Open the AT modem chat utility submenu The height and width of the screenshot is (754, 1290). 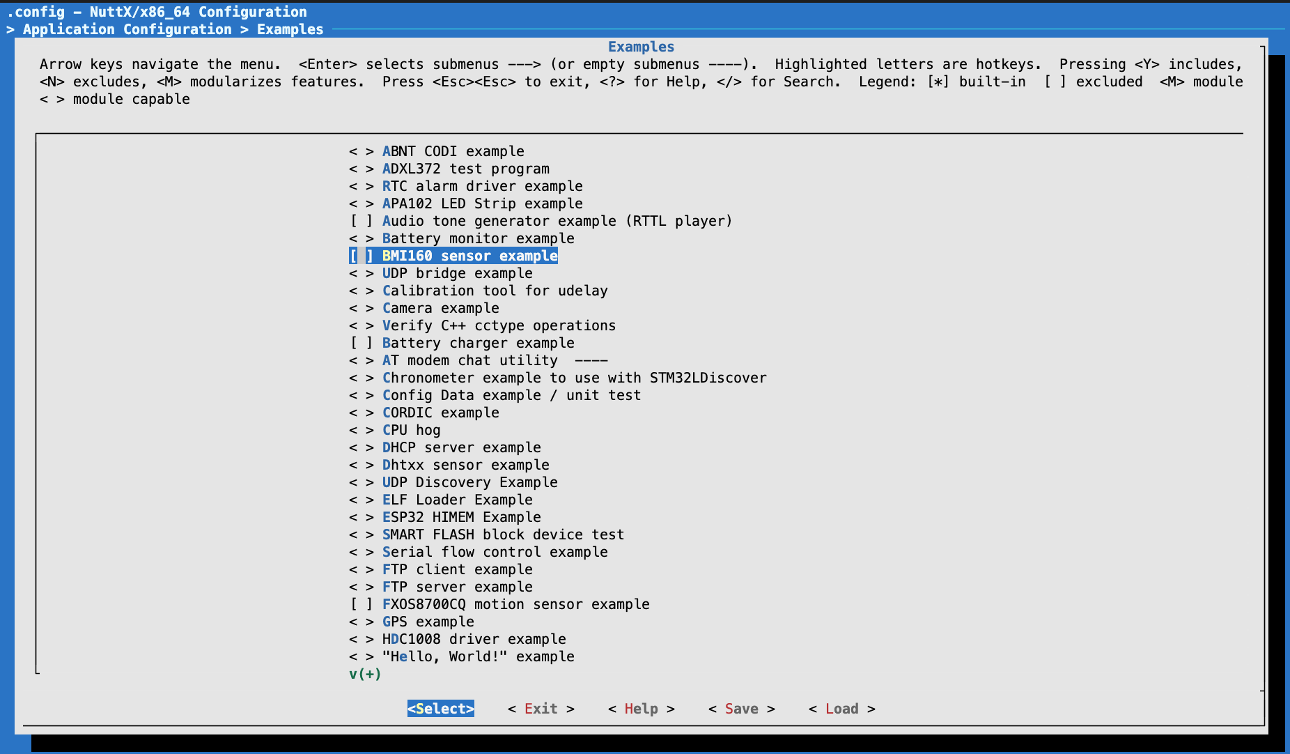pyautogui.click(x=469, y=360)
